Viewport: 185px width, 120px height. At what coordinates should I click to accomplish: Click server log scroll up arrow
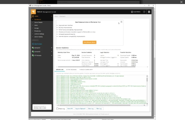147,76
